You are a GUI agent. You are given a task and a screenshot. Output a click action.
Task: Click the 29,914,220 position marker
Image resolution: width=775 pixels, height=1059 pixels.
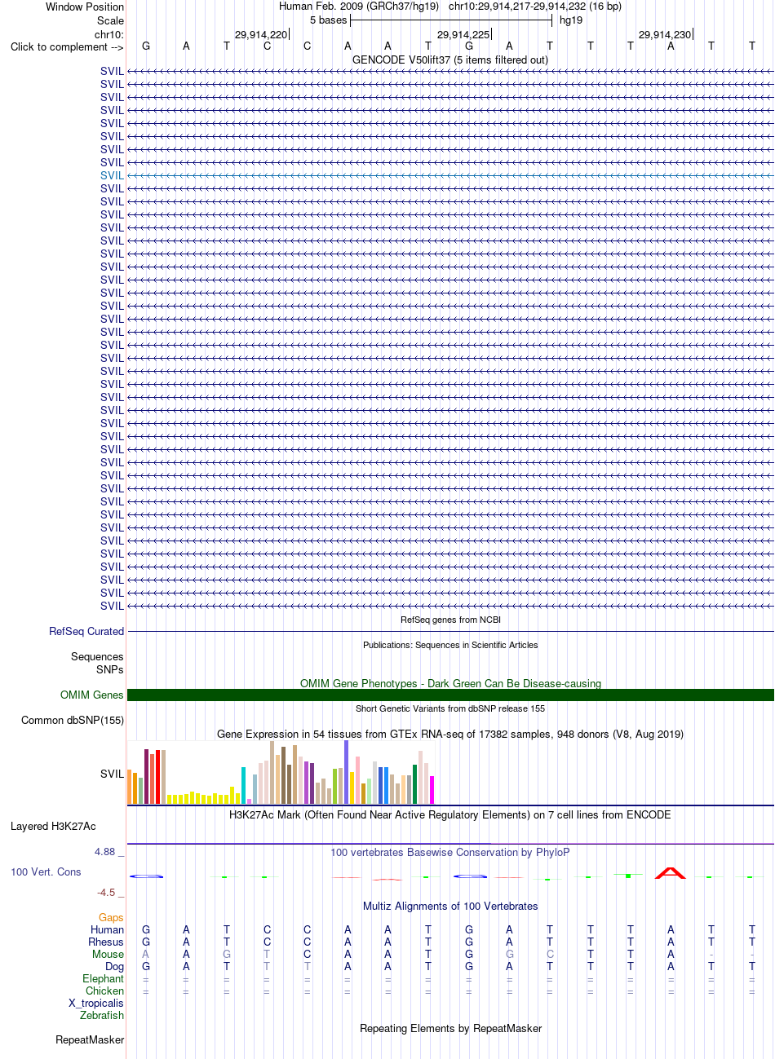pos(261,34)
